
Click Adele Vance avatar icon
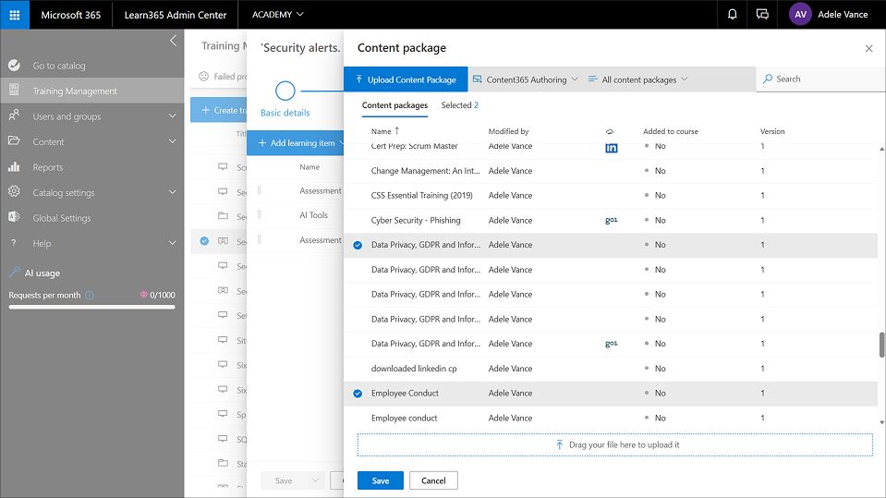point(801,15)
